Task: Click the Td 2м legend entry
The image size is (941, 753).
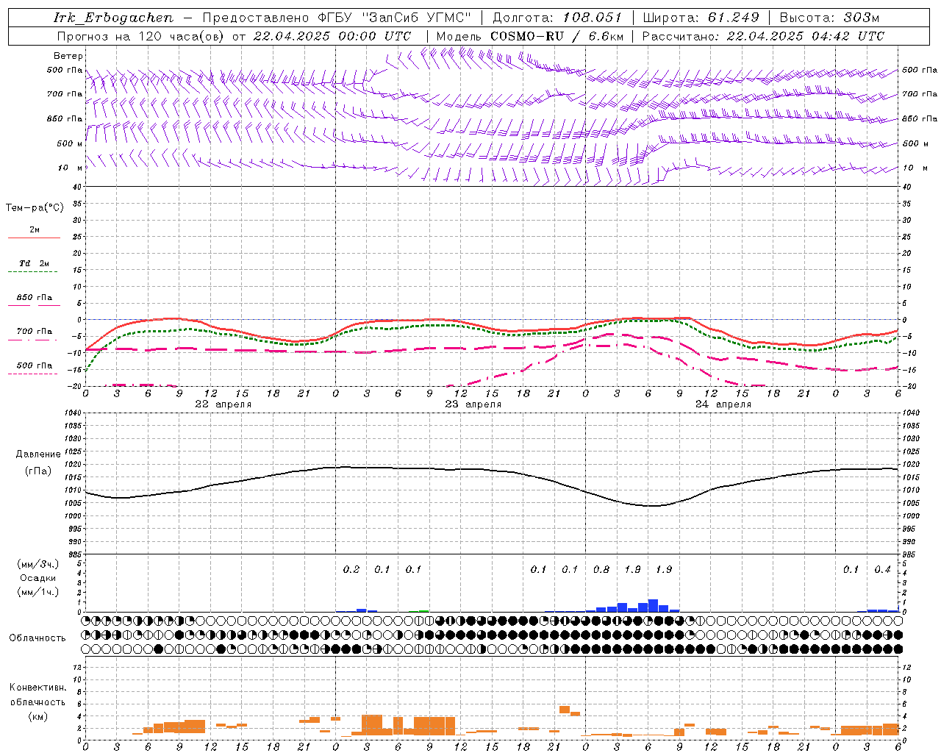Action: point(34,263)
